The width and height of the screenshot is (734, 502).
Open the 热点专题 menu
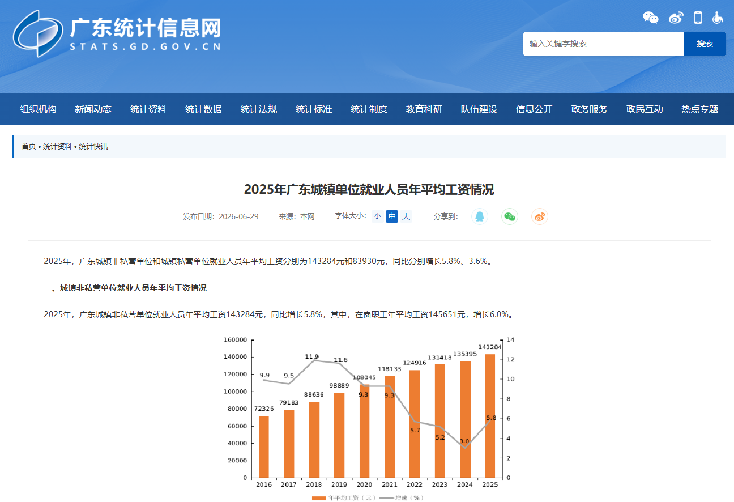699,109
